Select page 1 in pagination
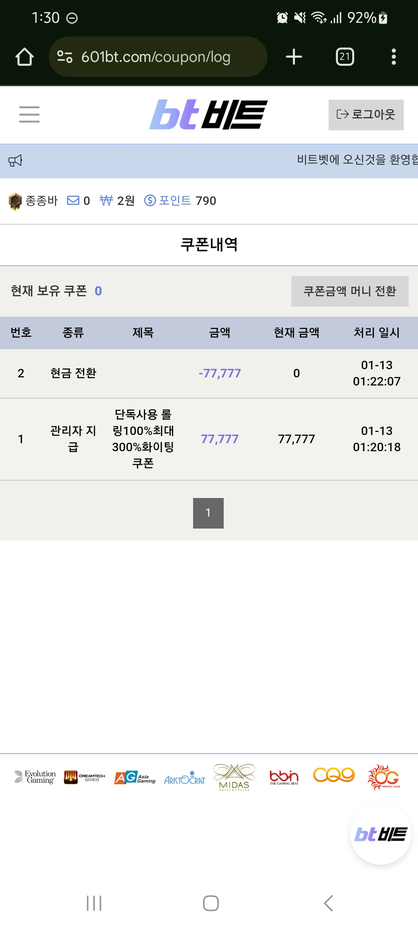This screenshot has height=928, width=418. [x=208, y=513]
